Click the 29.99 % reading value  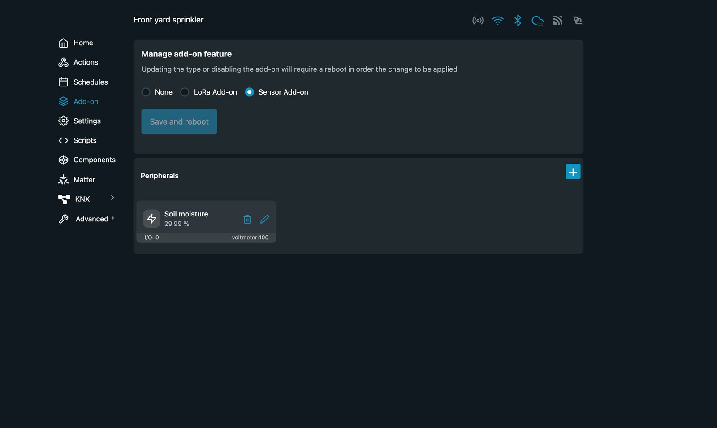177,224
